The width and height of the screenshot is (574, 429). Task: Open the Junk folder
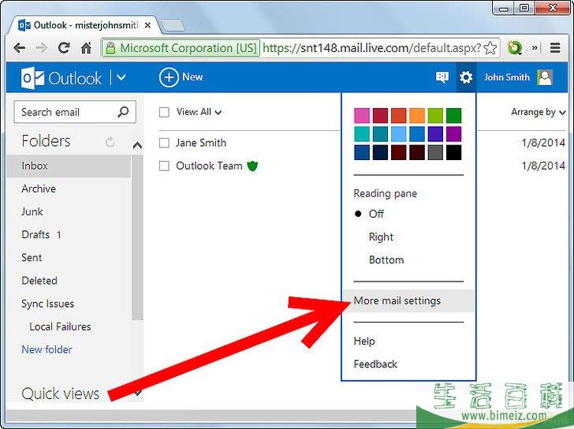pyautogui.click(x=32, y=211)
